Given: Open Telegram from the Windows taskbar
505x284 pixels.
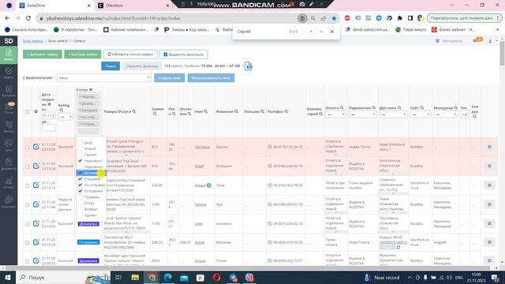Looking at the screenshot, I should [234, 277].
